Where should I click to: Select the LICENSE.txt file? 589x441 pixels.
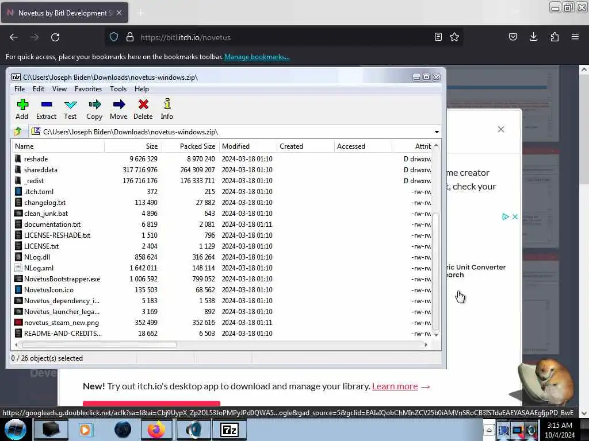pyautogui.click(x=41, y=246)
